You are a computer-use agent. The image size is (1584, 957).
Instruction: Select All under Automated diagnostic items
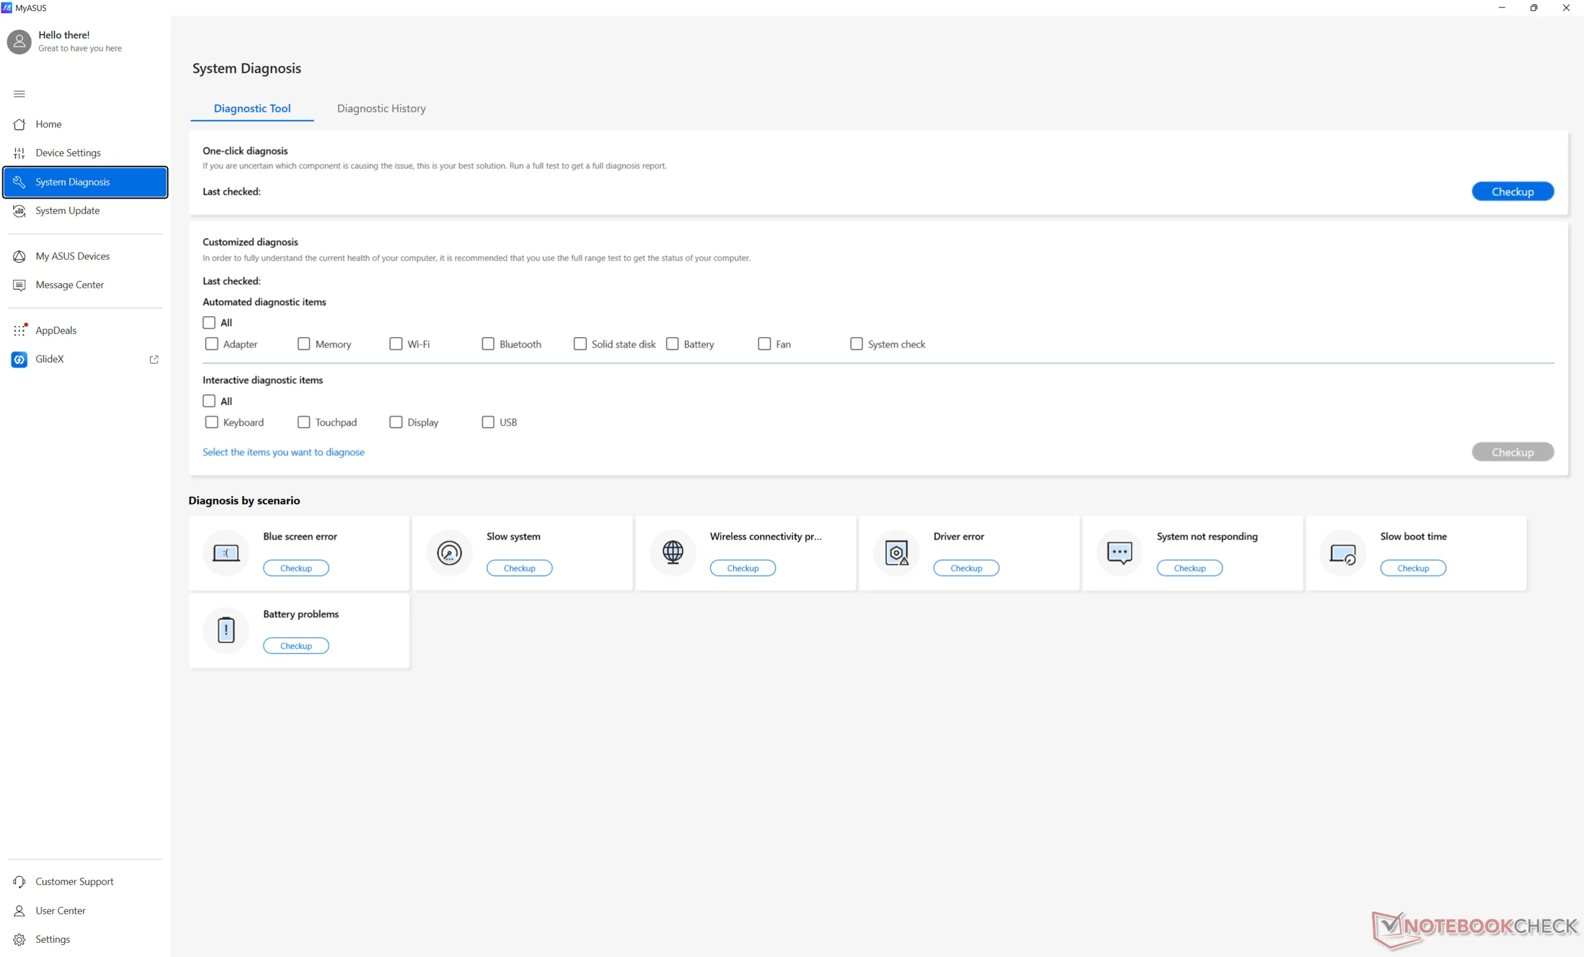[x=209, y=323]
